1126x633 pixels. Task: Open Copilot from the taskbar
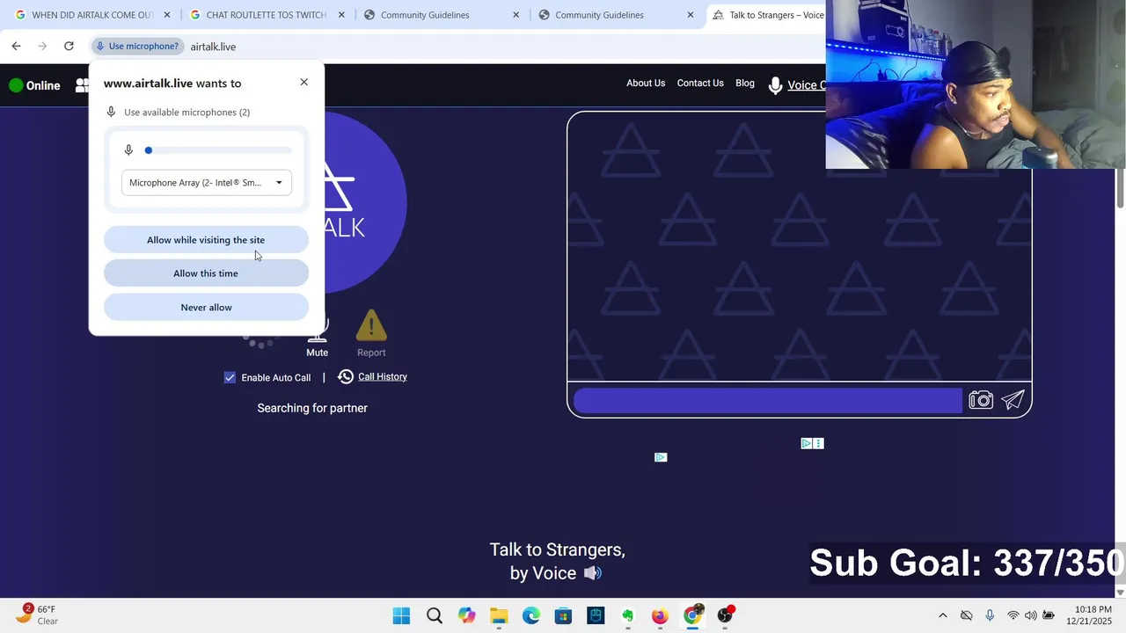(x=466, y=615)
